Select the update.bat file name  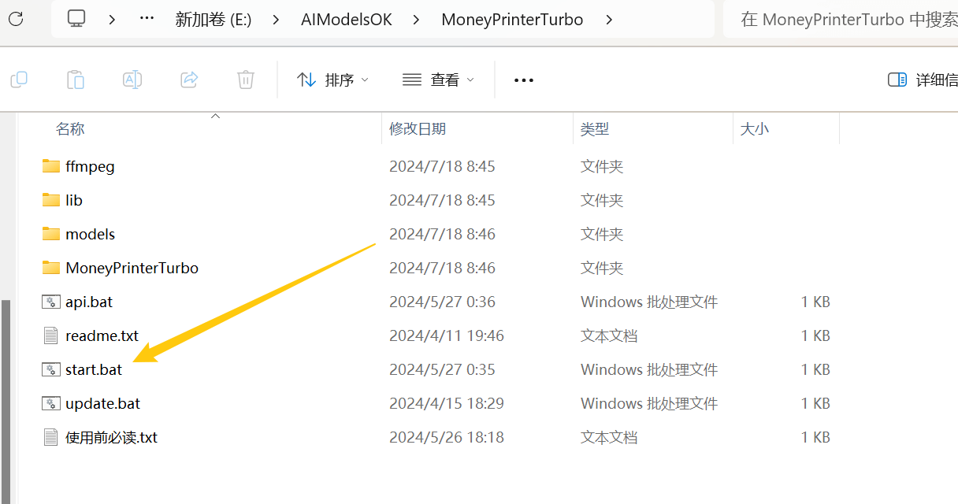103,404
